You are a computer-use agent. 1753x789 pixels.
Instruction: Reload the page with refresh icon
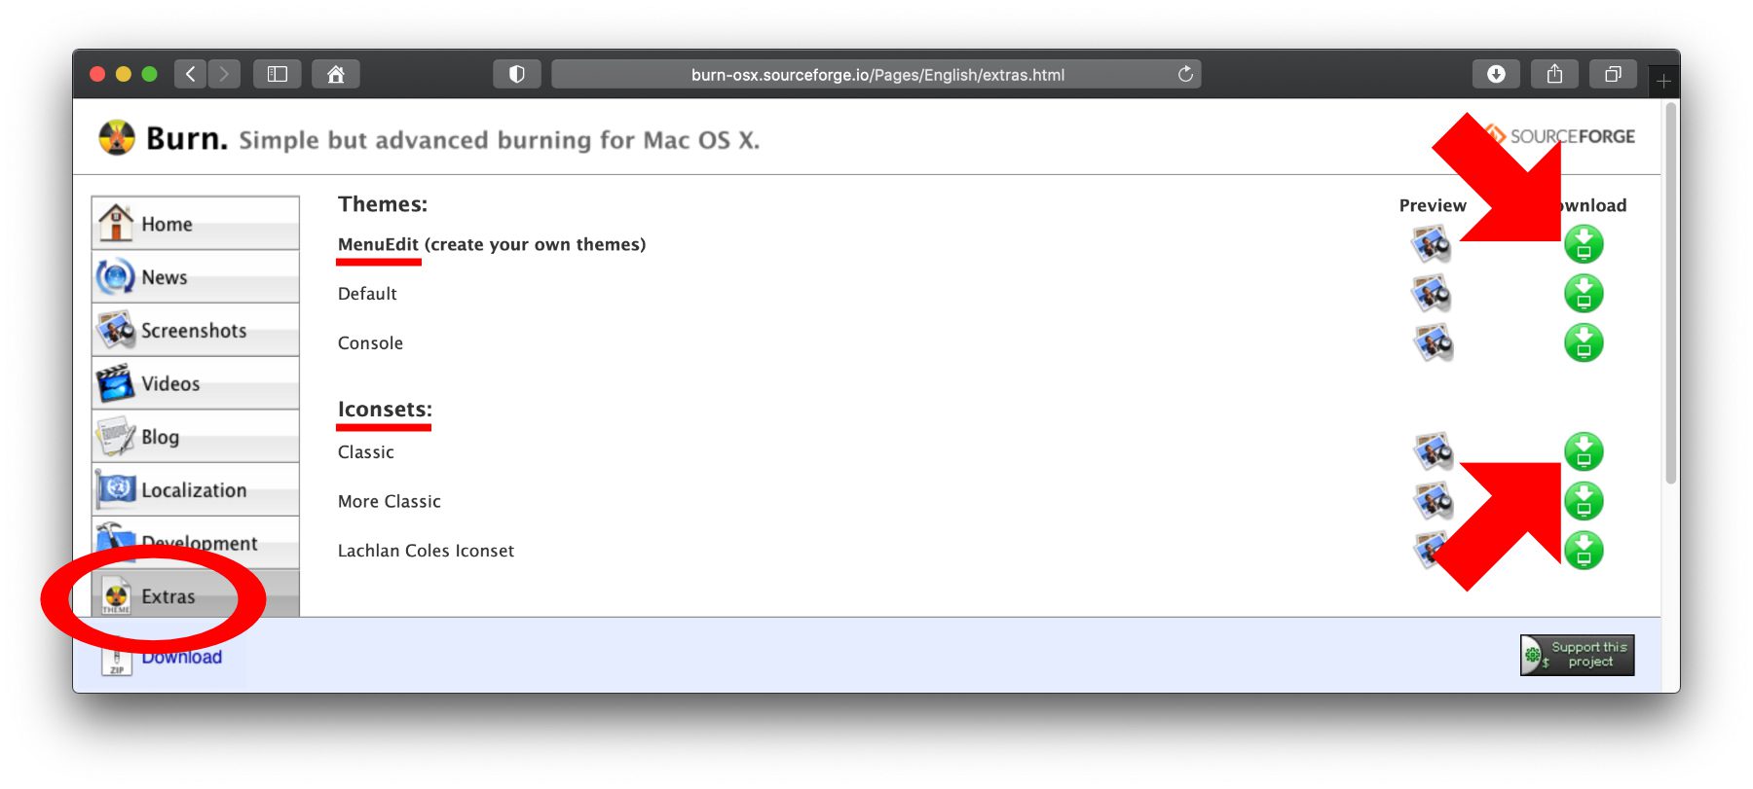[1185, 75]
